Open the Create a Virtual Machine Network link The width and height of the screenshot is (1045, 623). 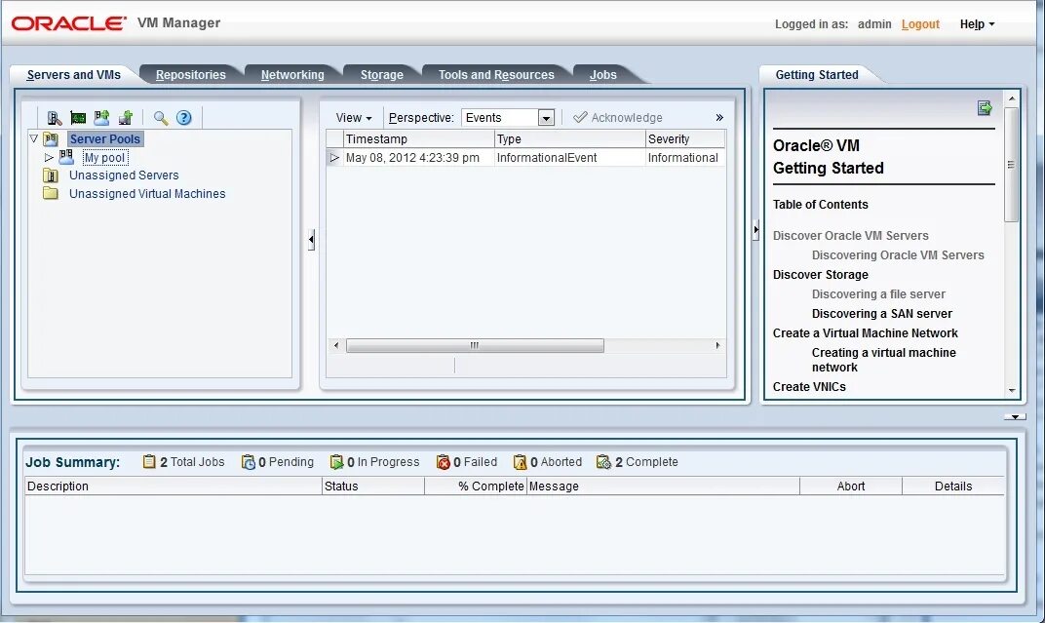865,333
